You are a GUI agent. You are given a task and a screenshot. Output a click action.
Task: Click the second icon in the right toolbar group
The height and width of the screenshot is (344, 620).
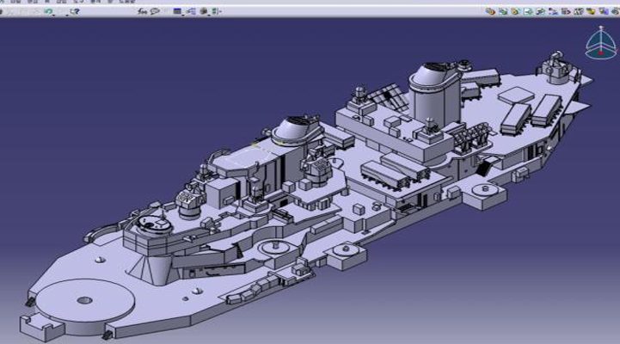pyautogui.click(x=502, y=11)
